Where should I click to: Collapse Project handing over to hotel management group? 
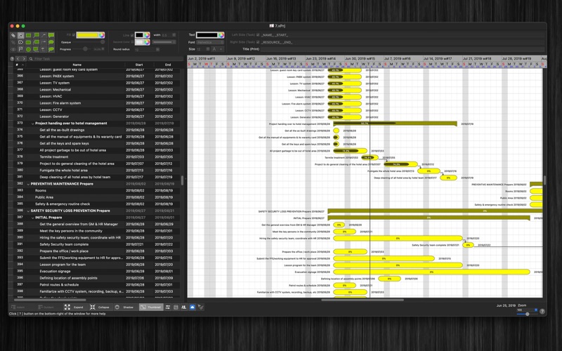click(x=32, y=124)
